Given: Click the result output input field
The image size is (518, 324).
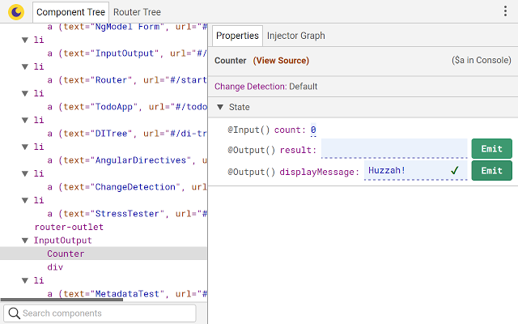Looking at the screenshot, I should [393, 149].
